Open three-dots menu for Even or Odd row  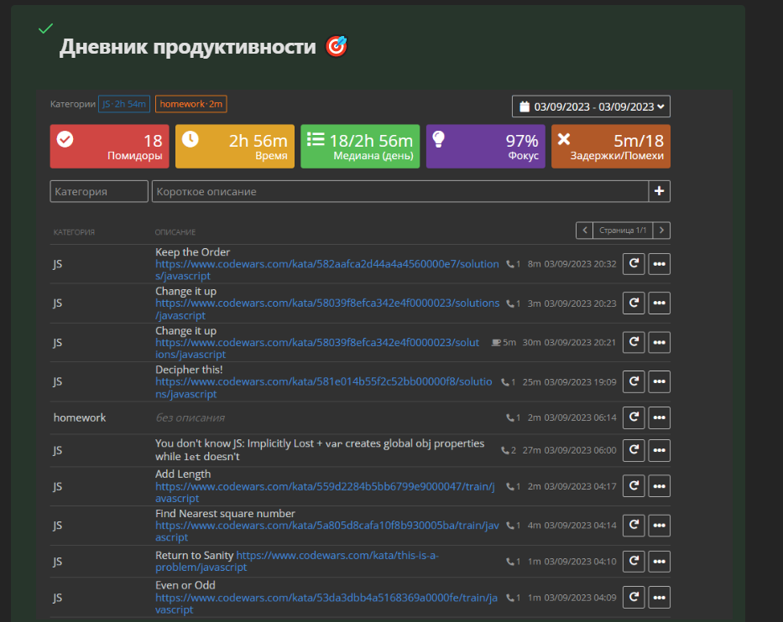[660, 598]
